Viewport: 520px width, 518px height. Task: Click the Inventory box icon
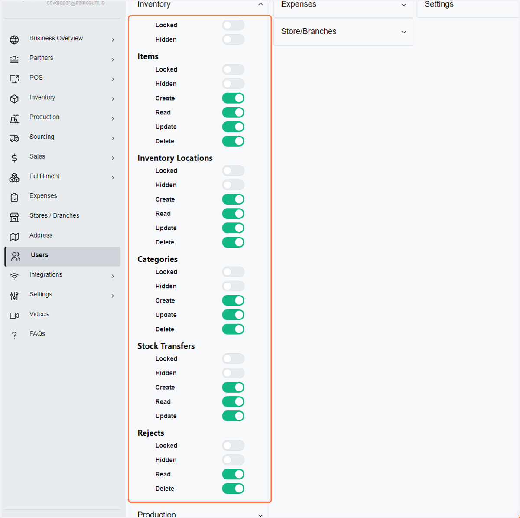pyautogui.click(x=14, y=99)
